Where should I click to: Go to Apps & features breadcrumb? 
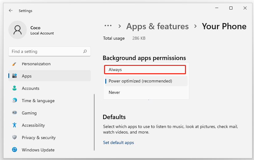coord(157,26)
